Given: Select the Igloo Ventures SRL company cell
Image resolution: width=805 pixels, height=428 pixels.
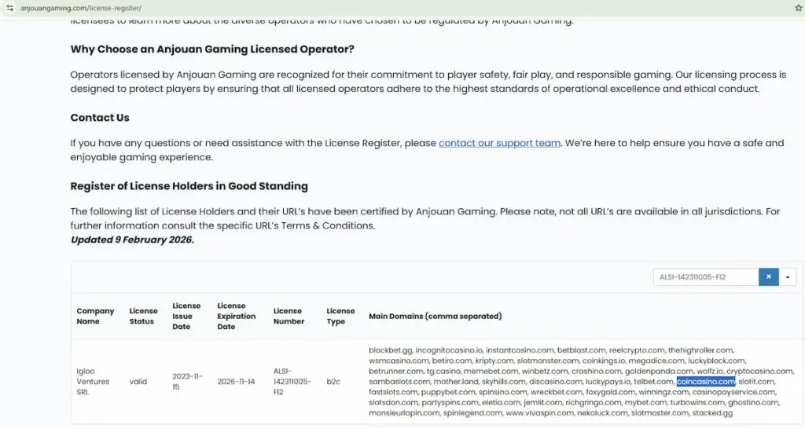Looking at the screenshot, I should point(93,382).
